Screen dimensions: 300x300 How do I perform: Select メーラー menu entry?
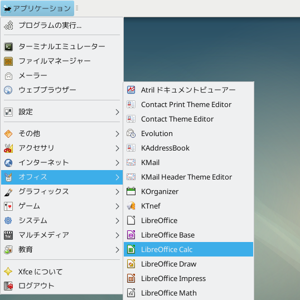coord(62,76)
